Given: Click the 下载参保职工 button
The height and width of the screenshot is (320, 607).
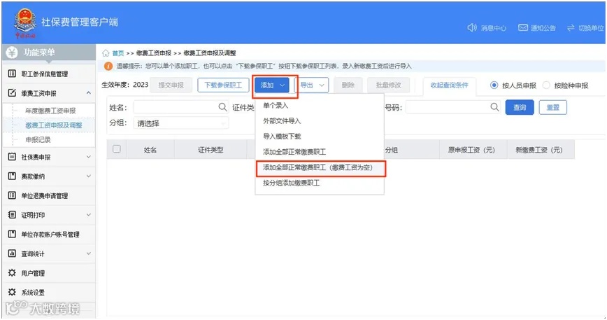Looking at the screenshot, I should 223,85.
